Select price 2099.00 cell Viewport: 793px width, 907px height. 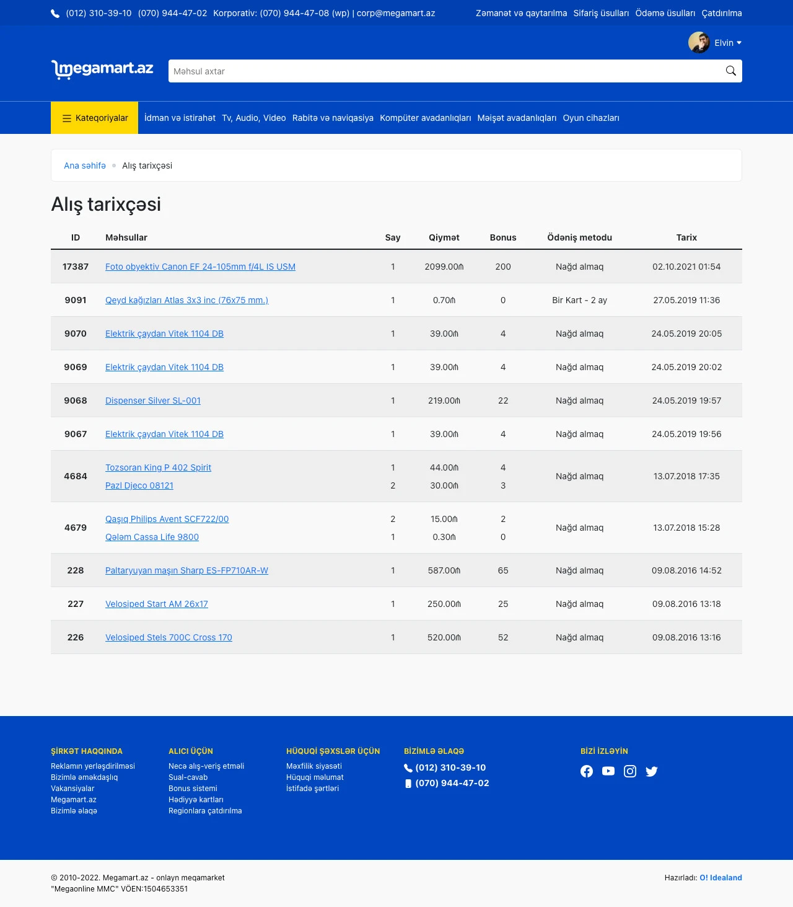coord(444,267)
